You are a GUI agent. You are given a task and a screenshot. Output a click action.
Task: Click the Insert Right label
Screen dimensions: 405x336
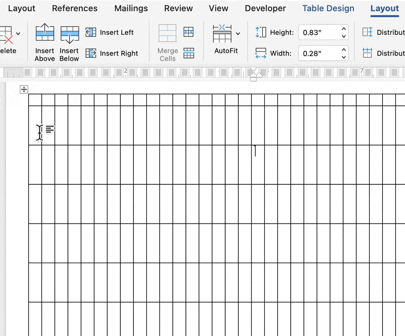pyautogui.click(x=119, y=53)
